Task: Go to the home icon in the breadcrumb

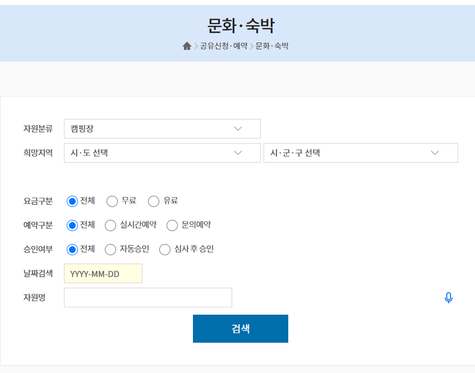Action: [187, 46]
